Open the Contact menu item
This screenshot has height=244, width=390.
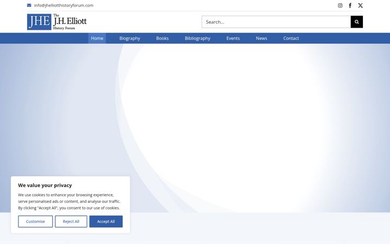[x=291, y=38]
